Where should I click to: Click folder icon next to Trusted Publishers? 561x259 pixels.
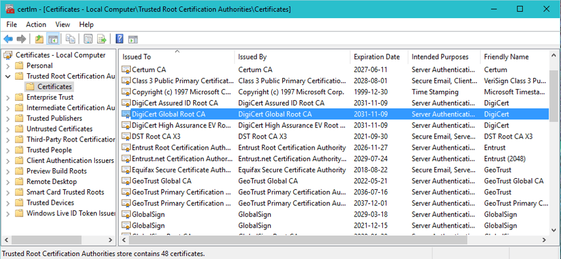point(20,118)
